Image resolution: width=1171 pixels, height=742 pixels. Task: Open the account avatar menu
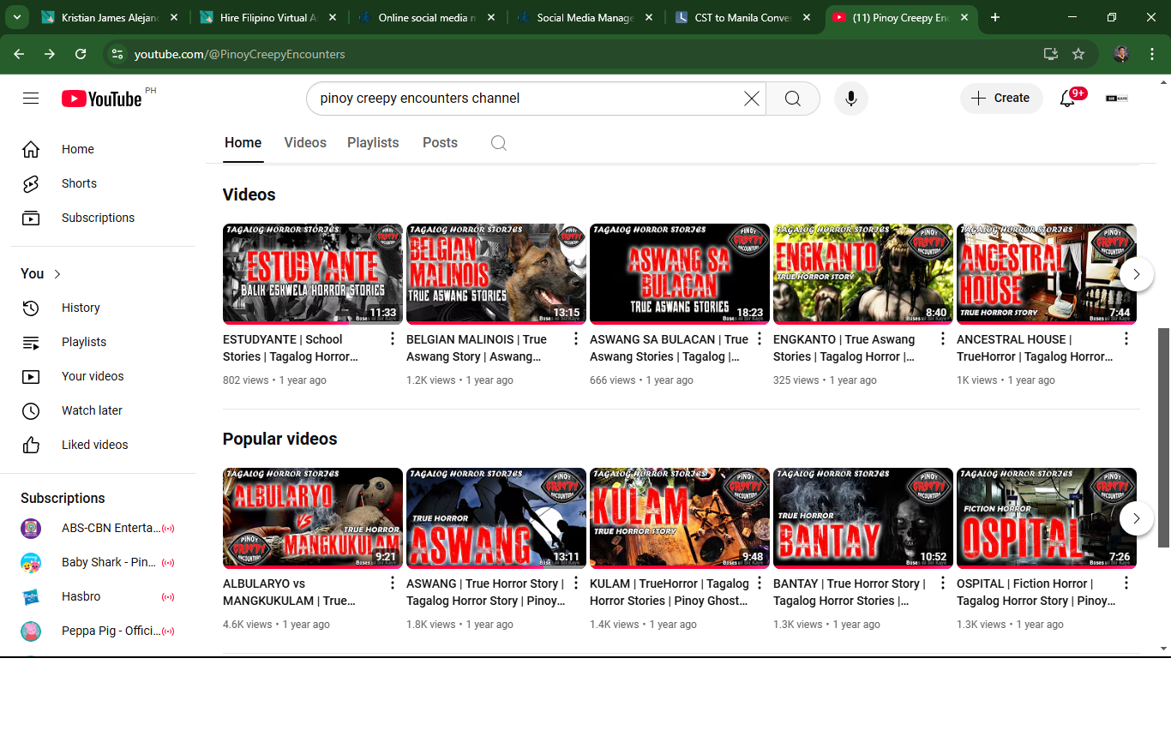point(1117,99)
